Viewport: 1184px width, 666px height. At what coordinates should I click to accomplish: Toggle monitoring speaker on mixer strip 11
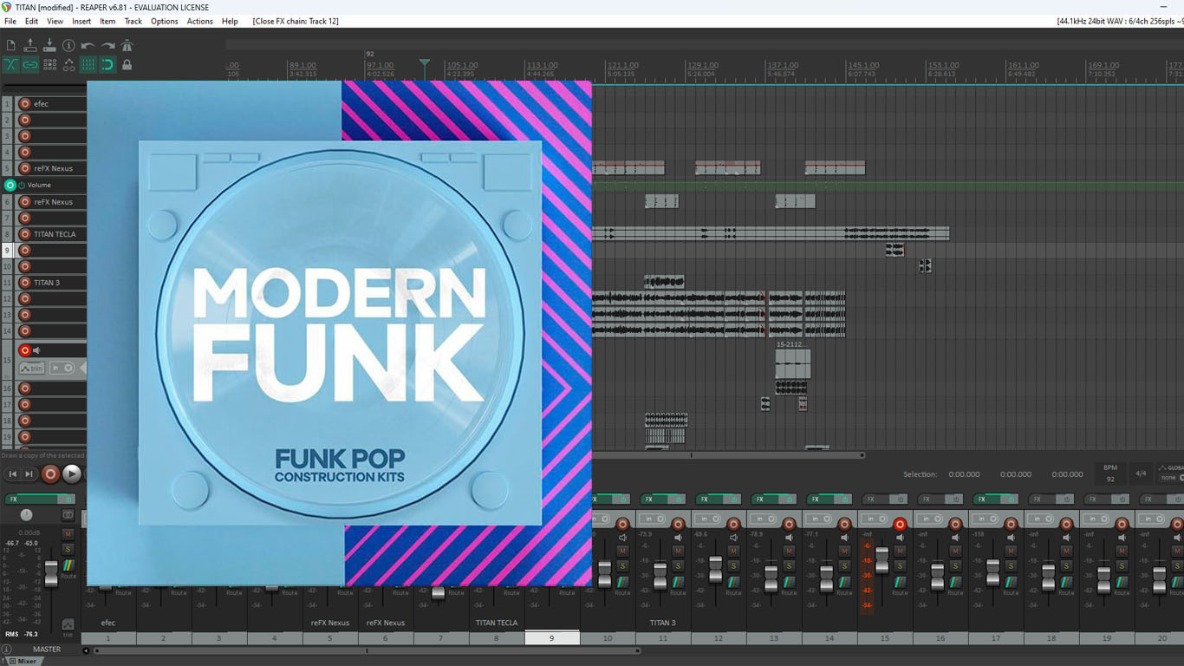click(678, 538)
